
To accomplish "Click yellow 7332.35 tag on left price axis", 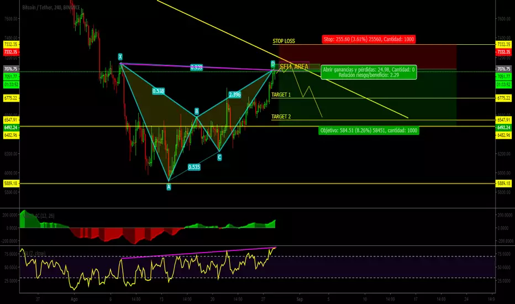I will pyautogui.click(x=11, y=44).
